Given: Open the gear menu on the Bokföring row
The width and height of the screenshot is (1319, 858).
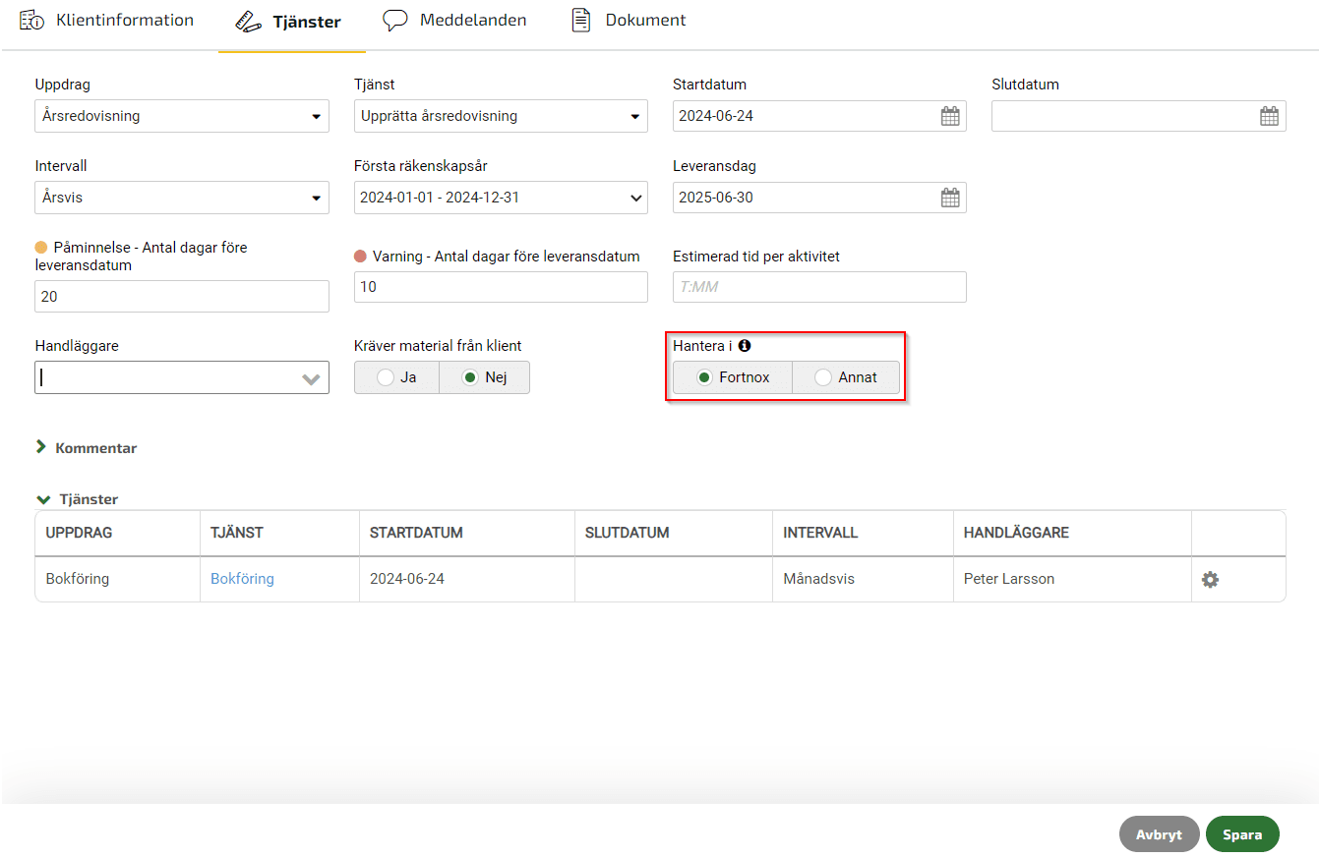Looking at the screenshot, I should pos(1210,580).
